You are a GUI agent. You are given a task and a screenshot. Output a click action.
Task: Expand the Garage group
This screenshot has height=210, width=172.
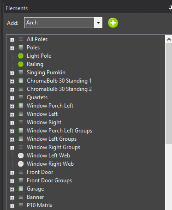pos(12,189)
